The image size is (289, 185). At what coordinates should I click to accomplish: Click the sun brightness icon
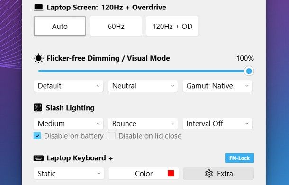click(x=38, y=58)
